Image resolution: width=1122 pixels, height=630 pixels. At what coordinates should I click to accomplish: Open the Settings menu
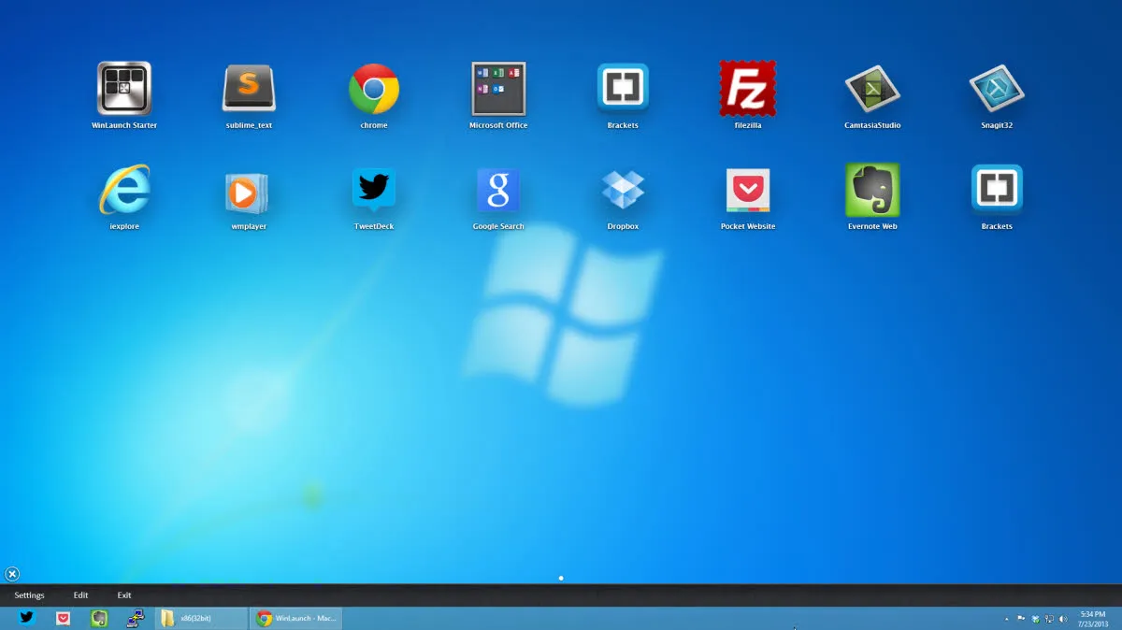pyautogui.click(x=29, y=594)
